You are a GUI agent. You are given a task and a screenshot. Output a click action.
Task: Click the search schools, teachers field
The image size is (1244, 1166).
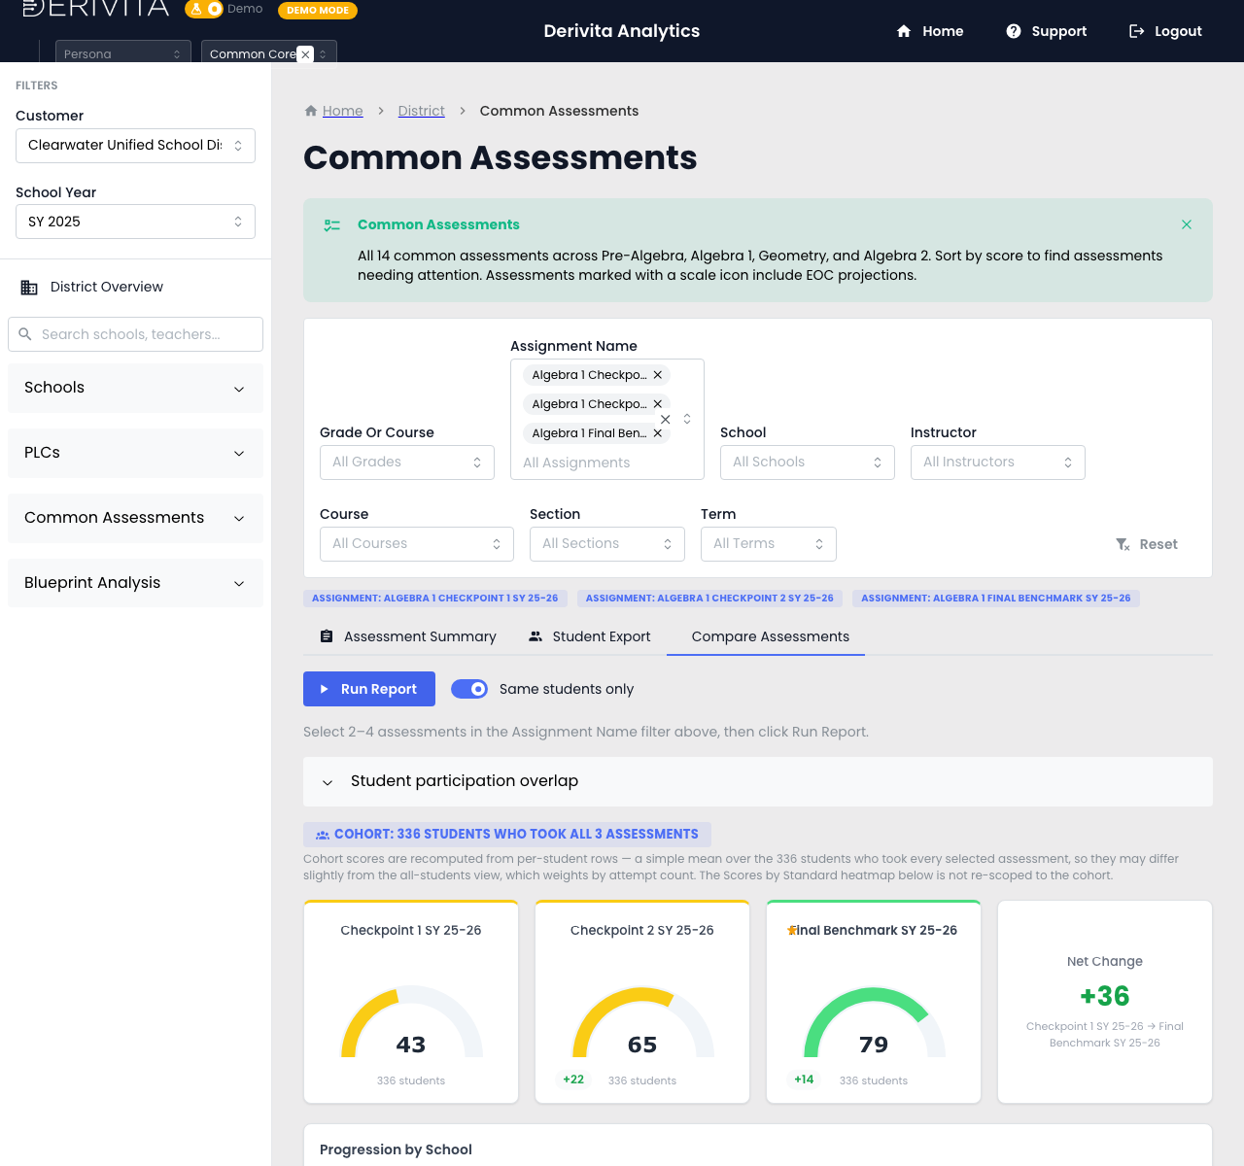click(135, 334)
